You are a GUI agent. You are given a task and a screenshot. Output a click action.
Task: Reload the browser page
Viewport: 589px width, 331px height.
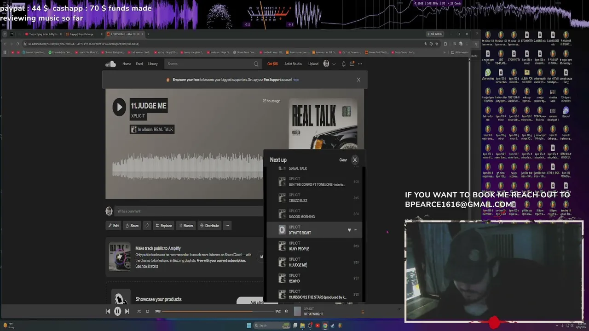point(17,44)
